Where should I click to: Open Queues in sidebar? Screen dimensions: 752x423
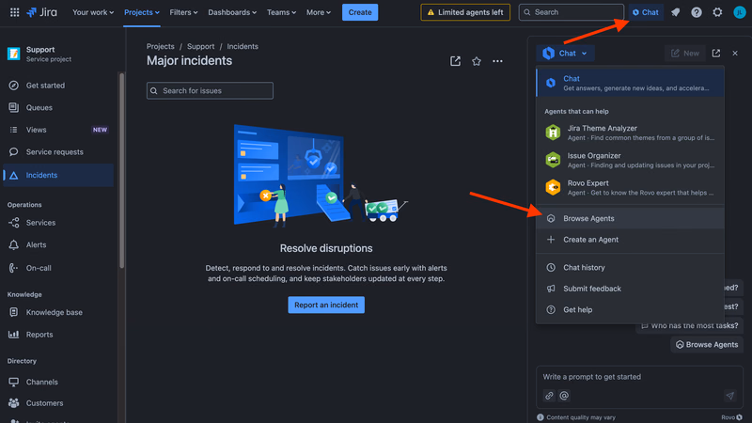coord(58,107)
